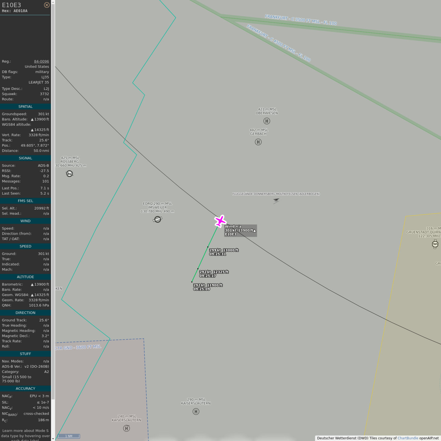441x441 pixels.
Task: Select the magenta E10E3 aircraft icon
Action: point(220,221)
